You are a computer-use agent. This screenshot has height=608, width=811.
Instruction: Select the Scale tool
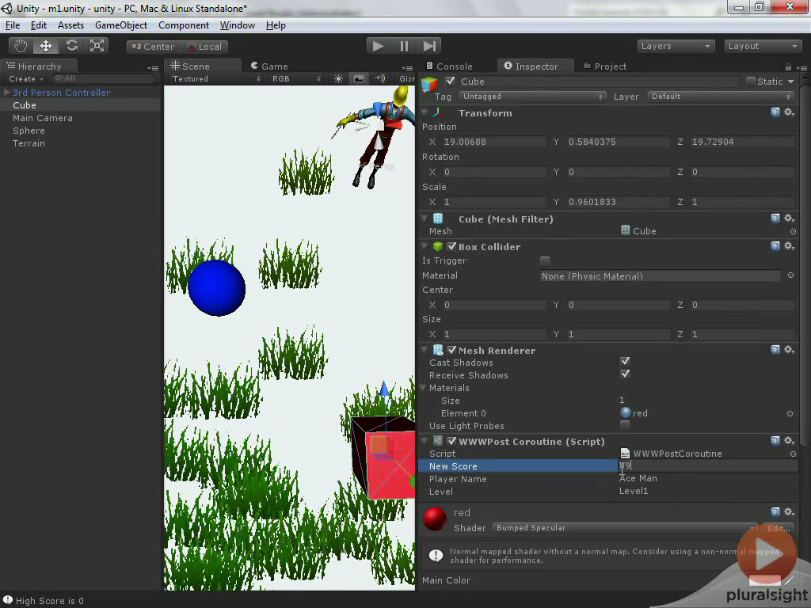pos(97,45)
